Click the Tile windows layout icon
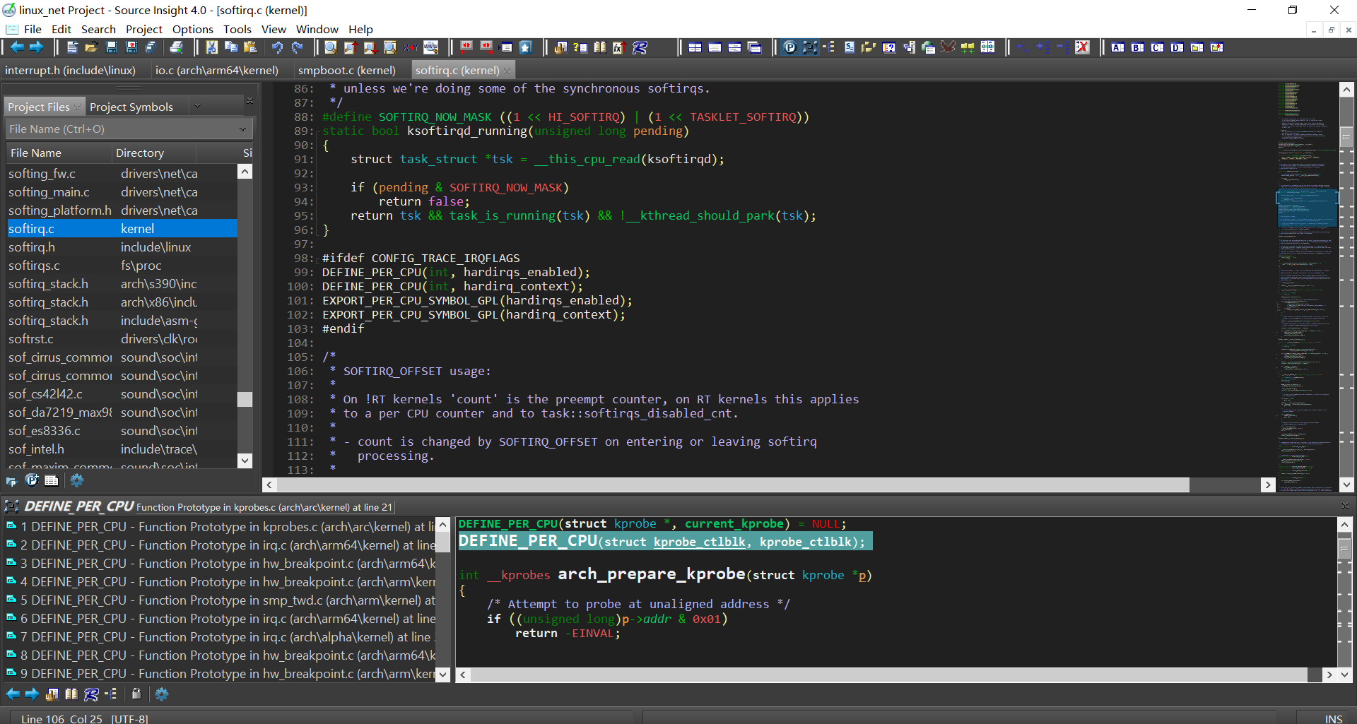 (695, 47)
